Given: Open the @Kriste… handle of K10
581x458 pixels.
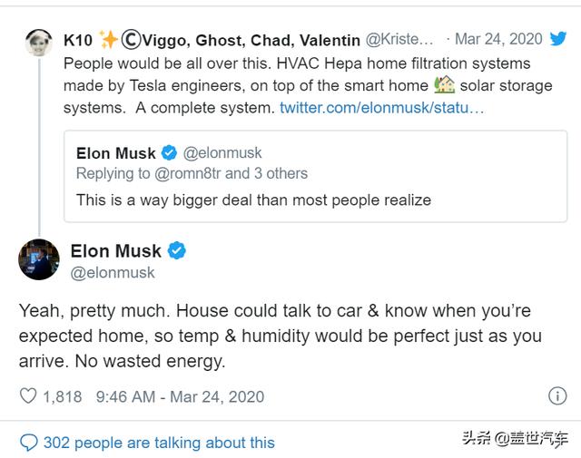Looking at the screenshot, I should (399, 40).
